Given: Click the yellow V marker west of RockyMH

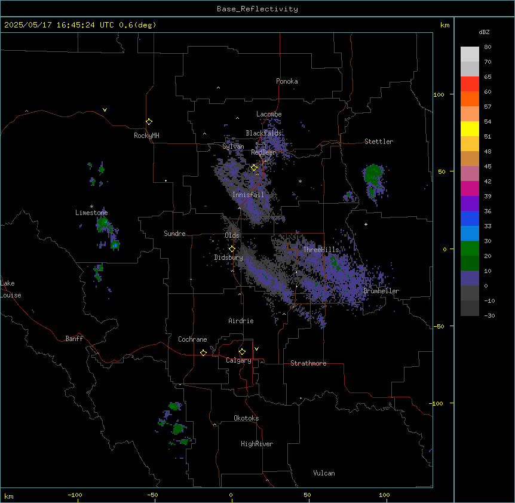Looking at the screenshot, I should [105, 110].
